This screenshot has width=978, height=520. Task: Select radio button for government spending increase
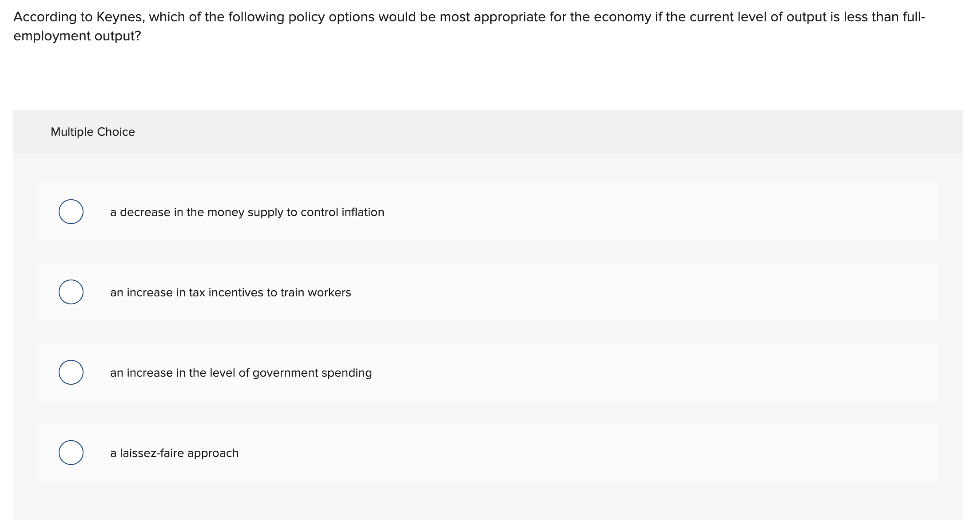pos(71,372)
